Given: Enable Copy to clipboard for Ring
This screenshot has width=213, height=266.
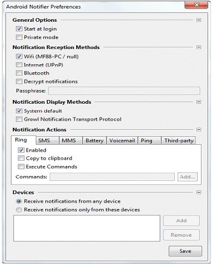Looking at the screenshot, I should pos(21,158).
